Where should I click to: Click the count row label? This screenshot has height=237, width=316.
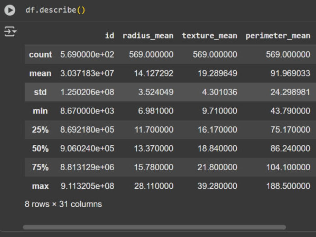point(40,55)
